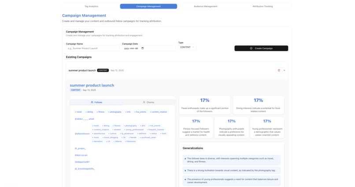Viewport: 355px width, 187px height.
Task: Click the status tag
Action: pos(154,134)
